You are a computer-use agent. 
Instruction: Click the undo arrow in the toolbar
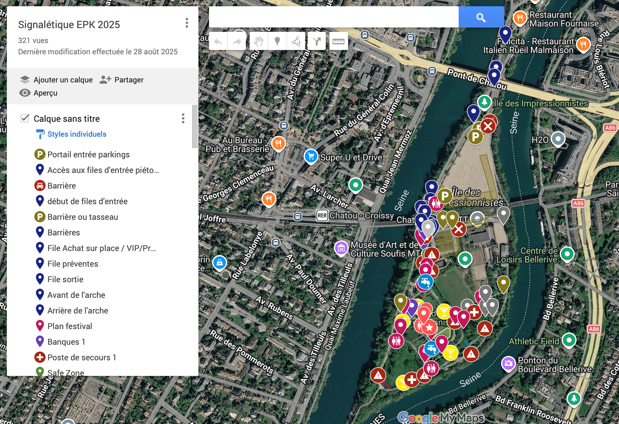click(218, 41)
